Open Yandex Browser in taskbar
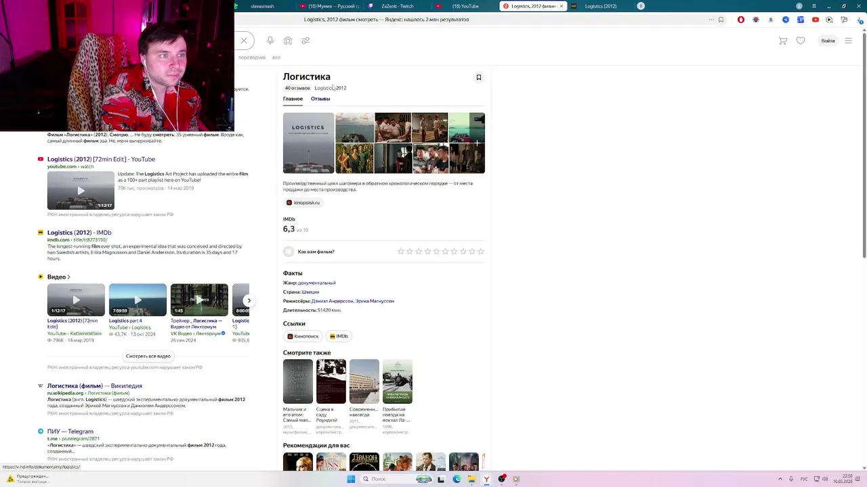The width and height of the screenshot is (867, 487). 486,479
